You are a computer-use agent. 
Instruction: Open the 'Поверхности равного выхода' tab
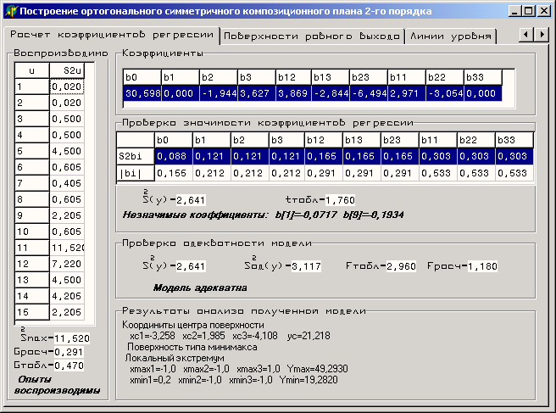(311, 37)
